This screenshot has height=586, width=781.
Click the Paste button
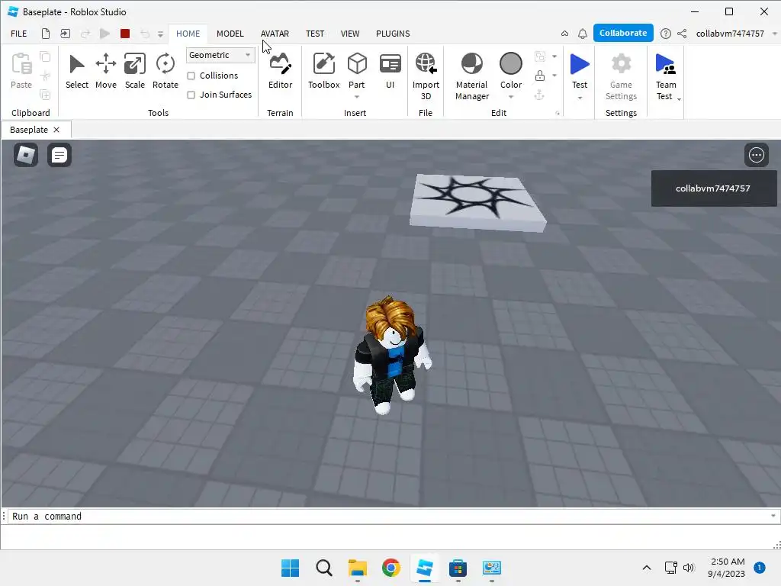pyautogui.click(x=21, y=71)
